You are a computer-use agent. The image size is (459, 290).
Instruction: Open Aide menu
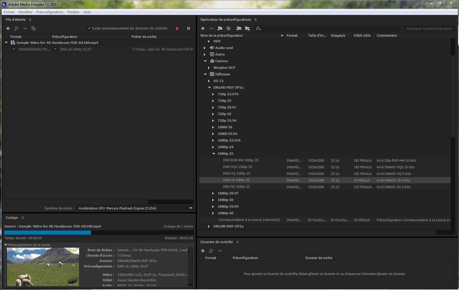(x=87, y=12)
